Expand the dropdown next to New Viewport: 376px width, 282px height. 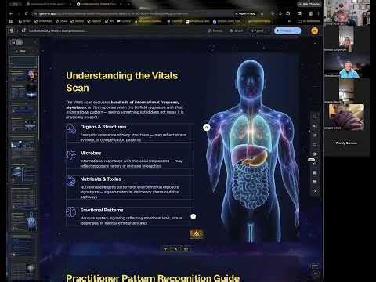click(34, 51)
